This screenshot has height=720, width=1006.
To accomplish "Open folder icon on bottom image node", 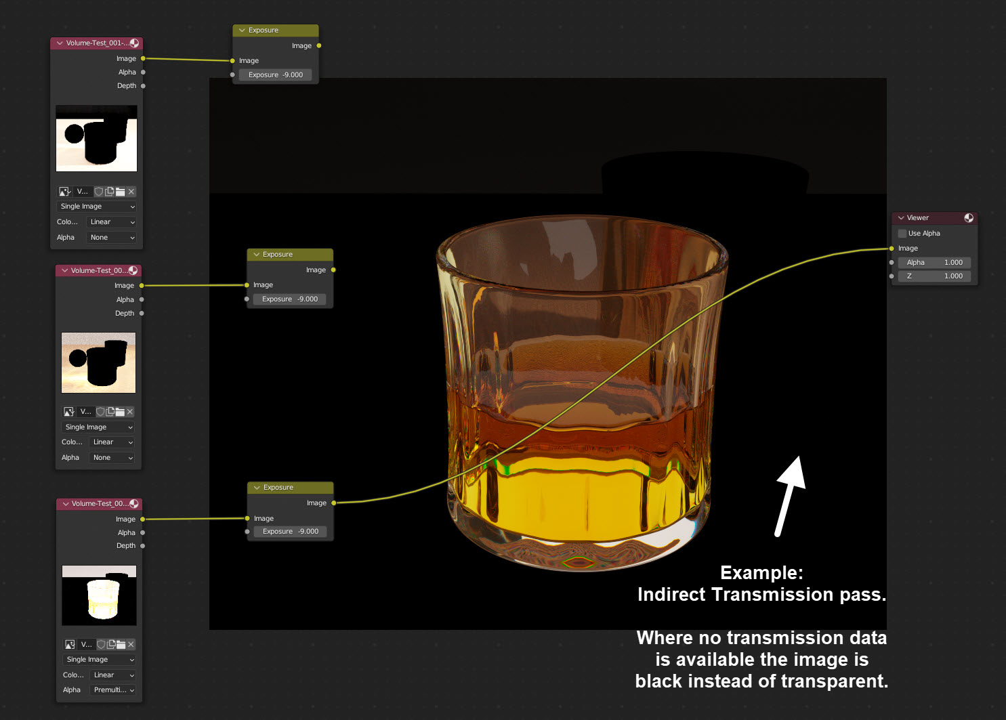I will pos(121,644).
